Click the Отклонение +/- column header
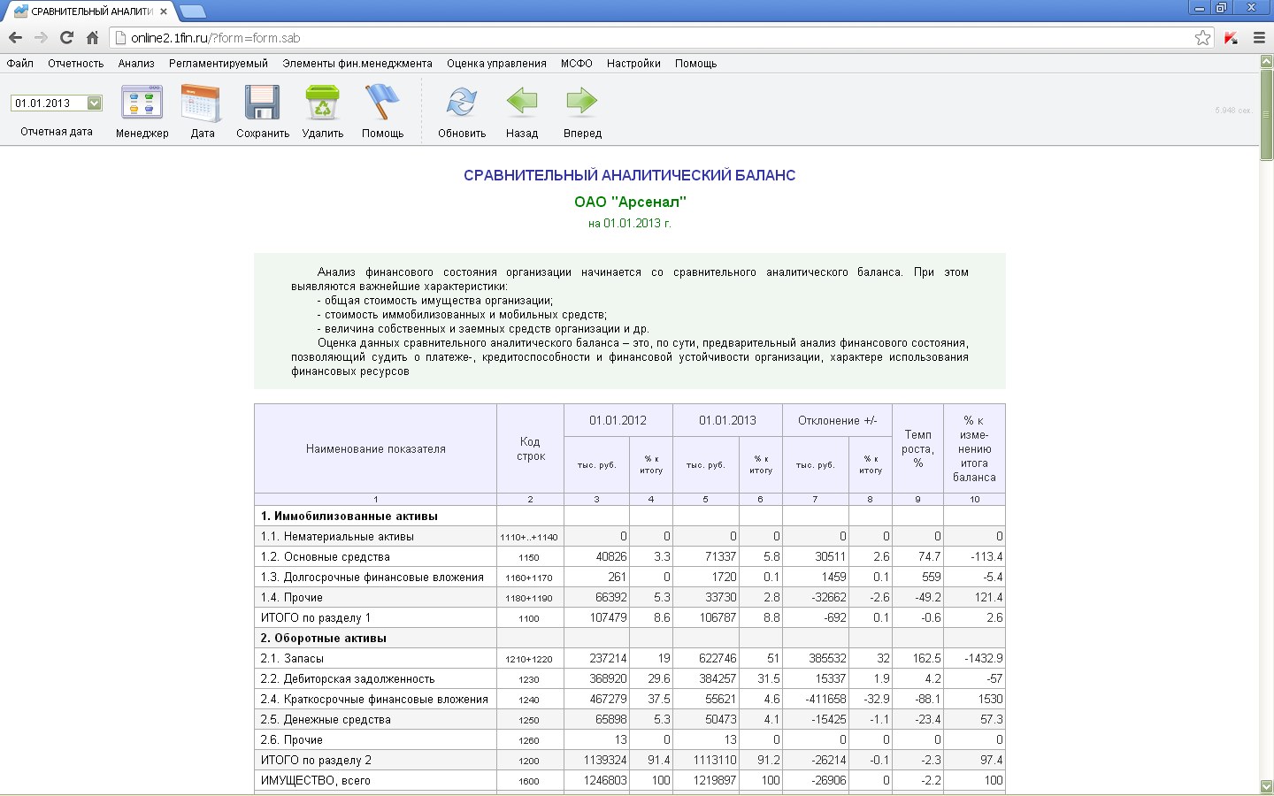 click(837, 421)
